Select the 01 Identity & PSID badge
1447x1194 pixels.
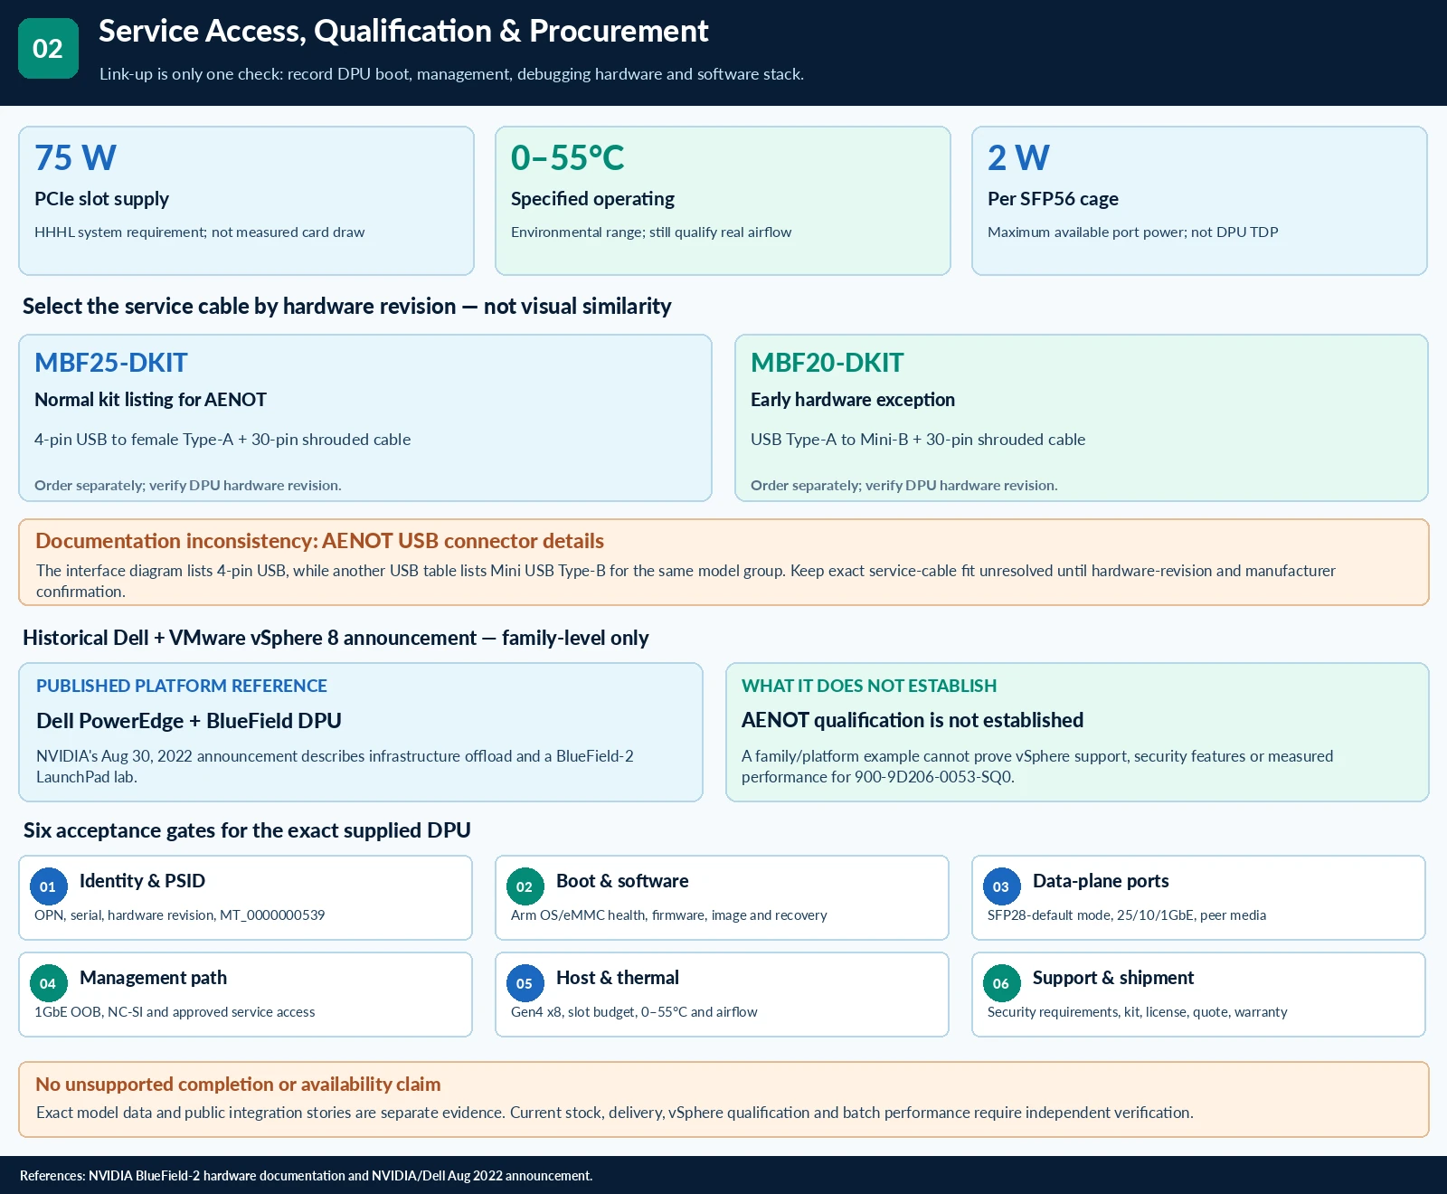[x=48, y=886]
